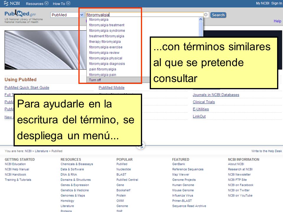Open NCBI on Facebook link
Screen dimensions: 283x212
point(241,185)
